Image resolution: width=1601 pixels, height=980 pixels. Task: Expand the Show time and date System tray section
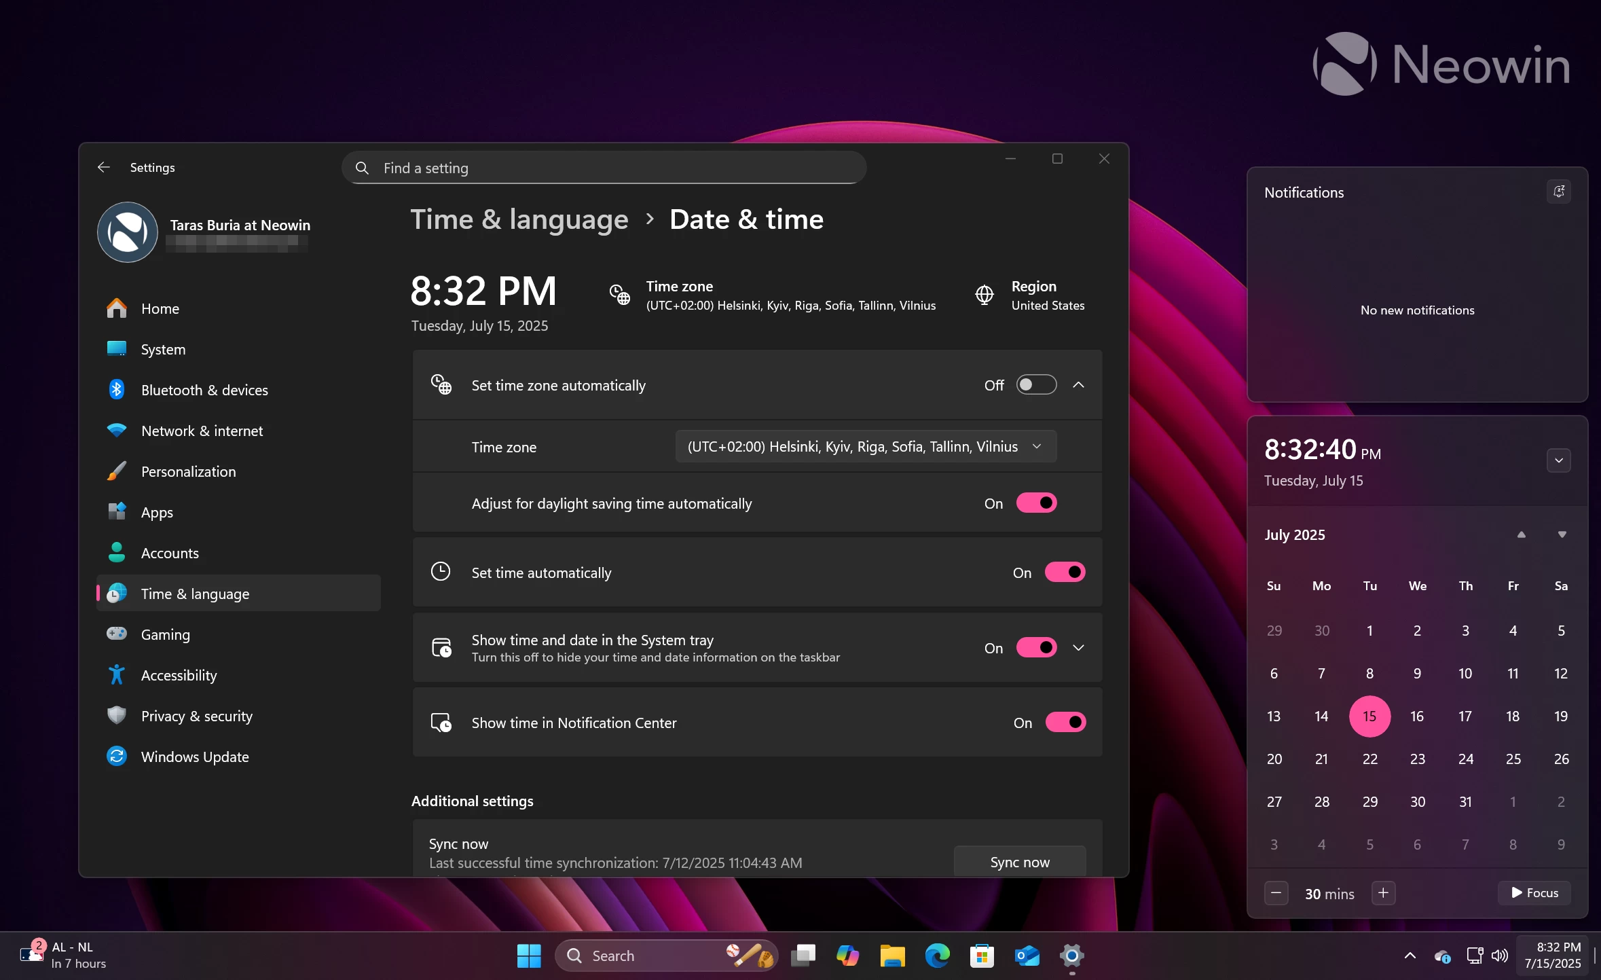(1078, 647)
